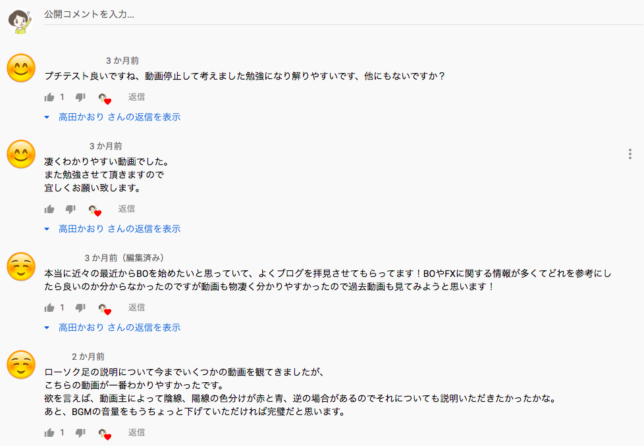Toggle off the like on the first comment
Screen dimensions: 644x446
(x=49, y=97)
